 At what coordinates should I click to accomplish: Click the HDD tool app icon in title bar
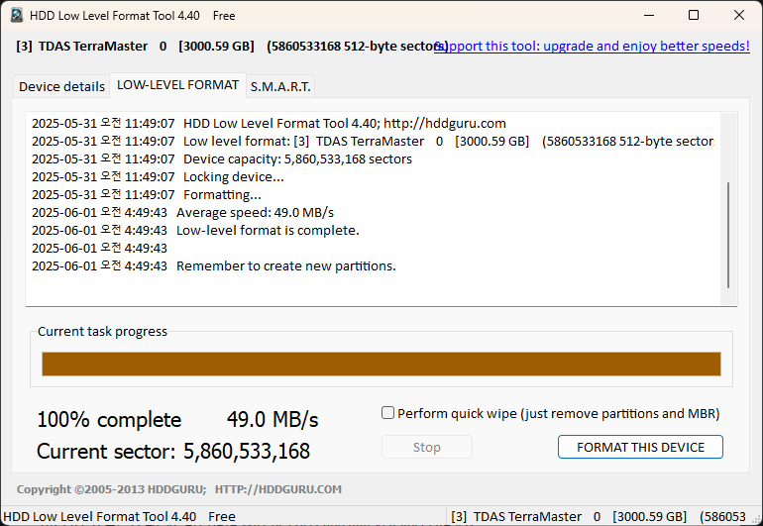pos(17,15)
